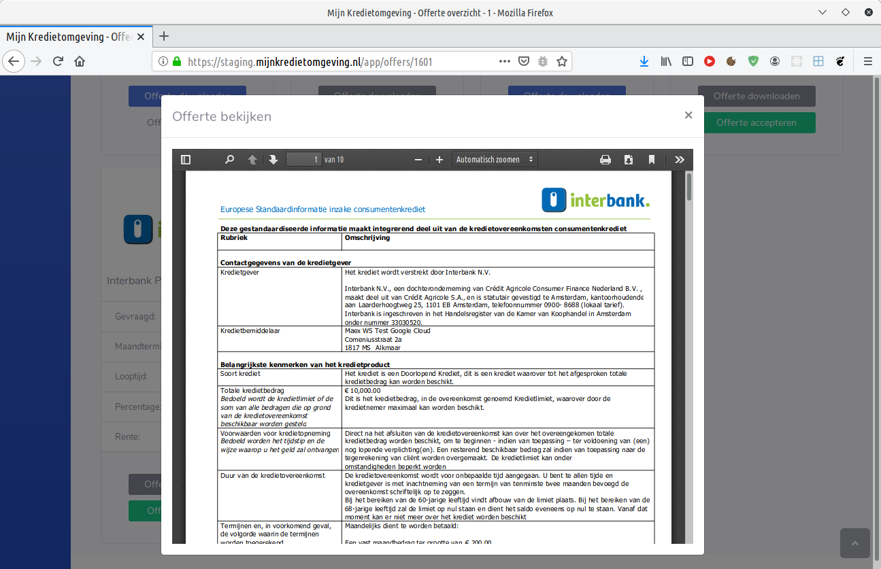Viewport: 881px width, 569px height.
Task: Zoom in the PDF document
Action: [439, 160]
